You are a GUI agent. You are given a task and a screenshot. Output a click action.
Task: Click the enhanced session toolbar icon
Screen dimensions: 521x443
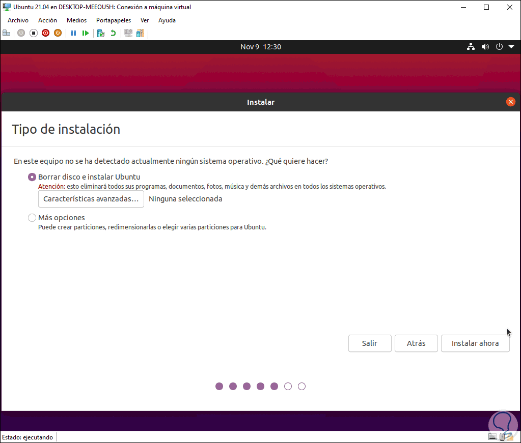(x=128, y=33)
